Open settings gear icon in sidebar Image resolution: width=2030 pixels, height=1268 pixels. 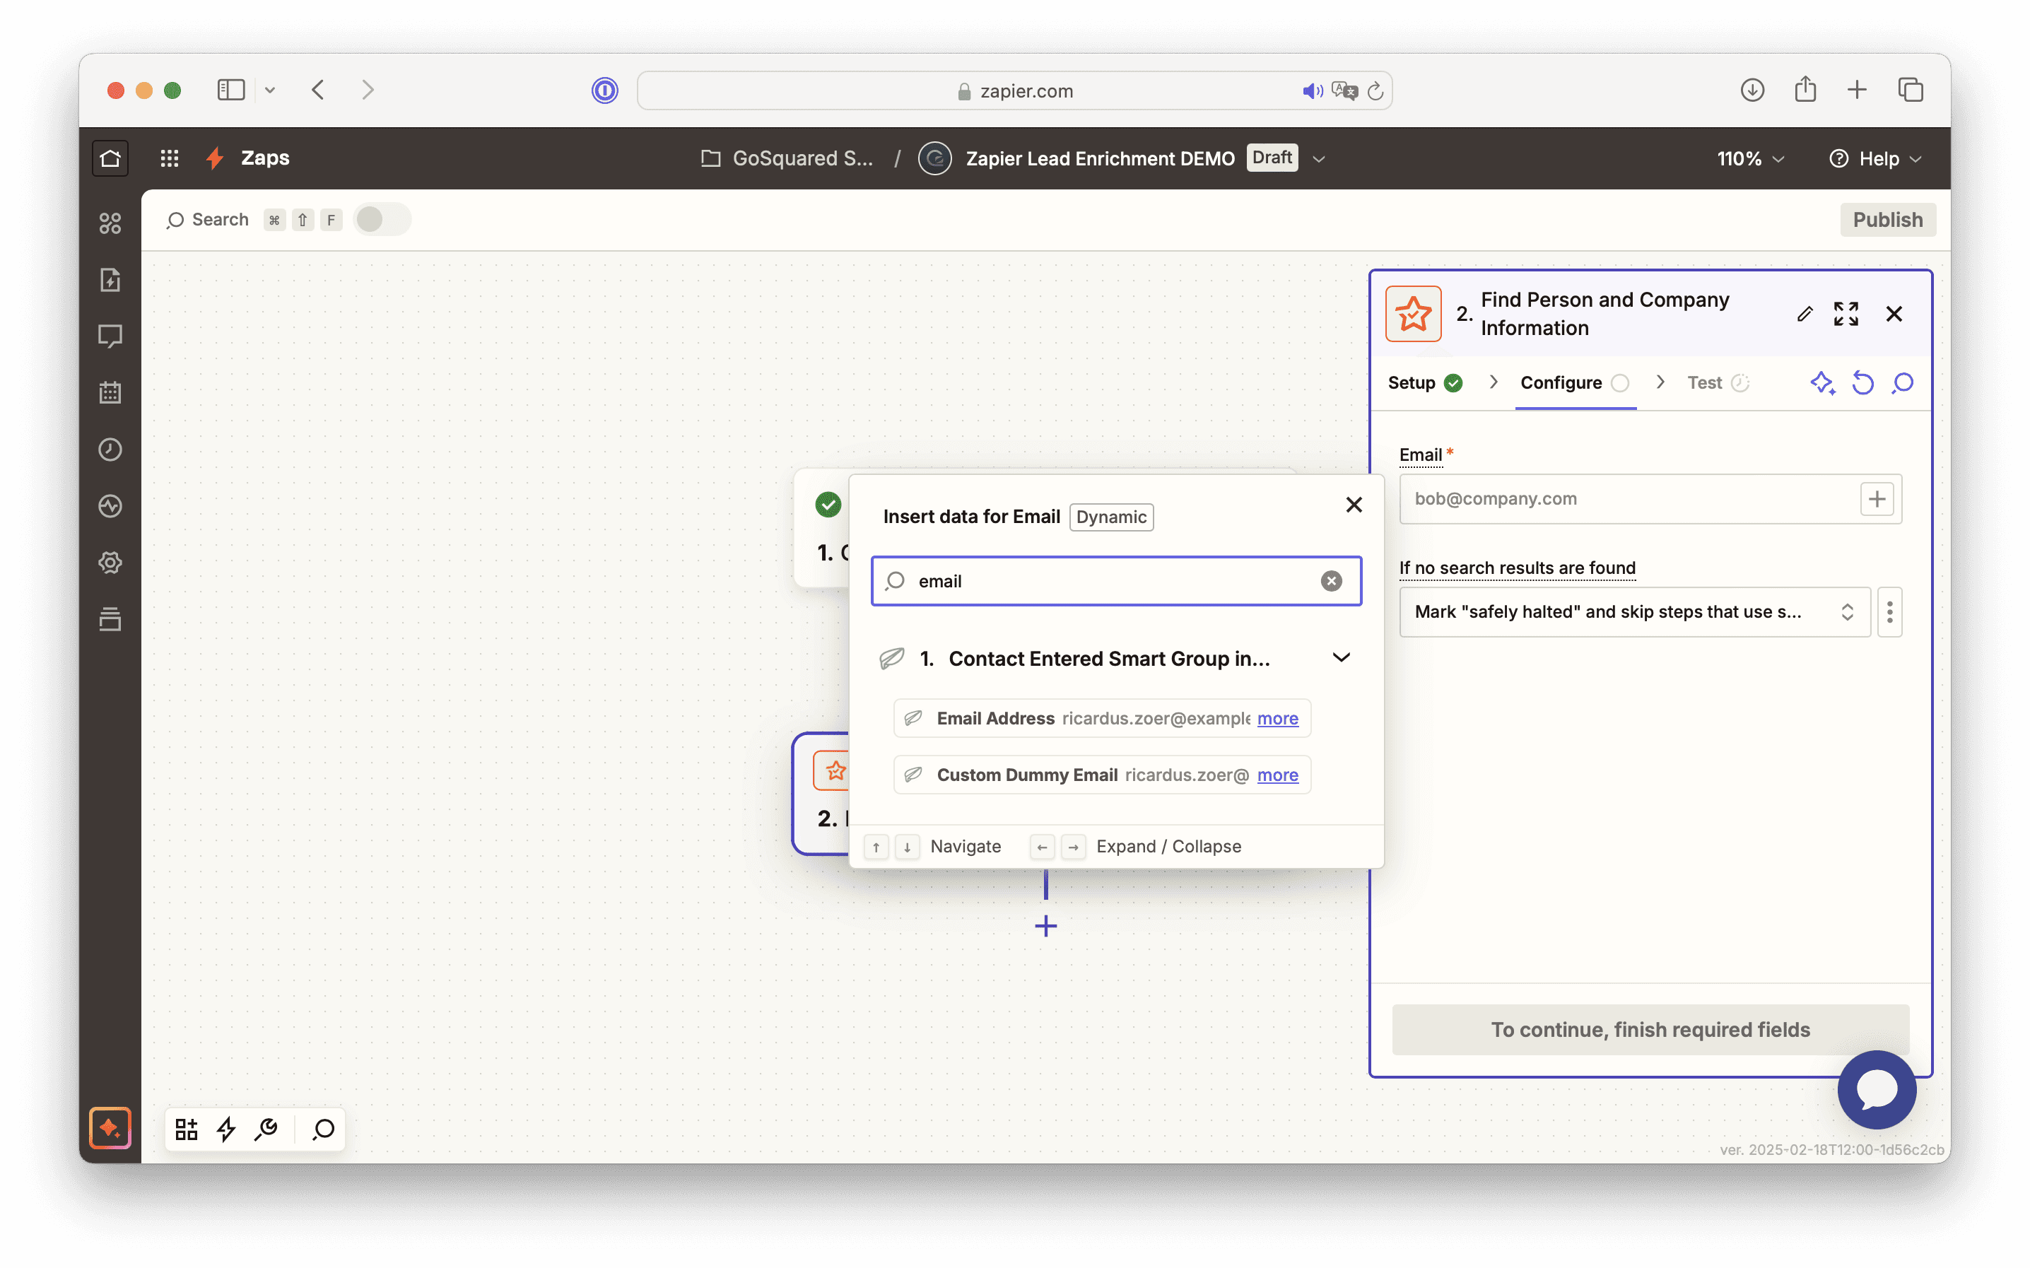pos(110,562)
